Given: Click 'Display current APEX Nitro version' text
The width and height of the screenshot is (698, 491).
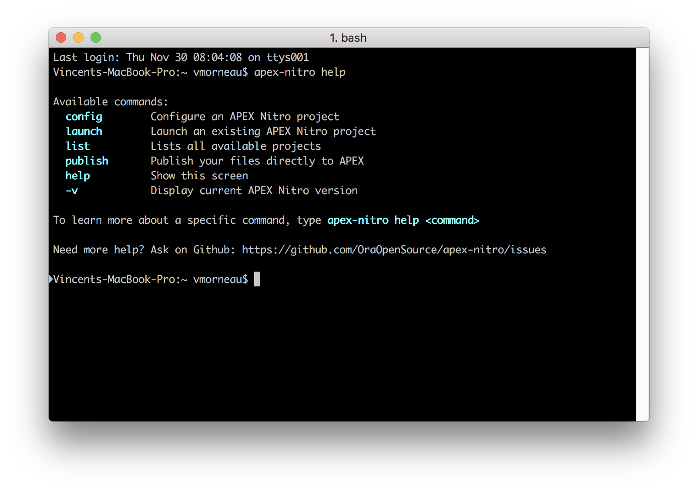Looking at the screenshot, I should click(254, 191).
